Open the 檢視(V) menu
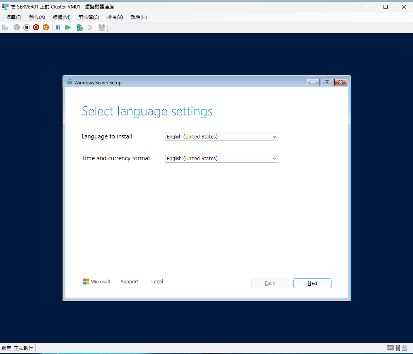413x354 pixels. point(115,17)
